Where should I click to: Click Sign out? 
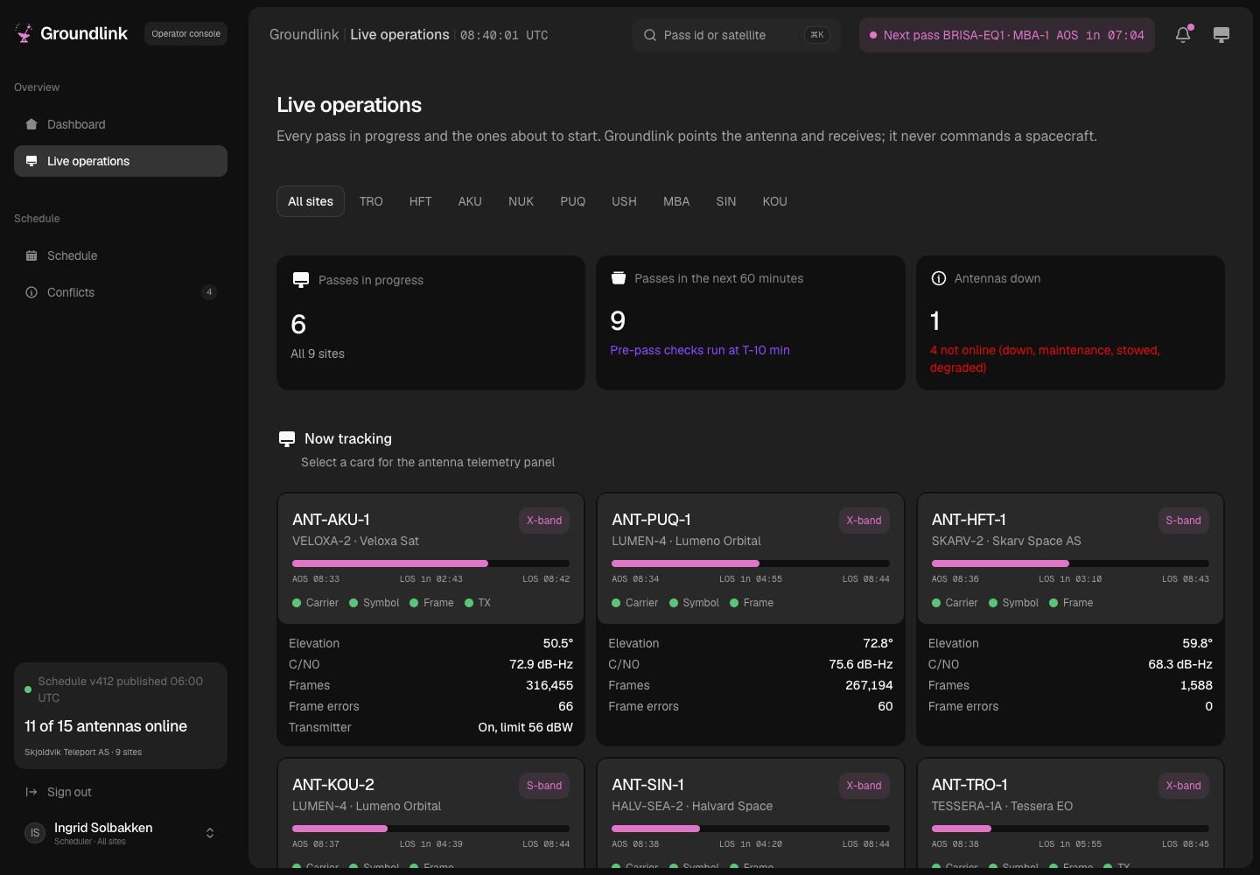(x=121, y=792)
